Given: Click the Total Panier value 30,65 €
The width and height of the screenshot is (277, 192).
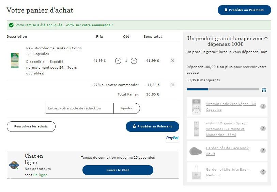Looking at the screenshot, I should tap(152, 94).
